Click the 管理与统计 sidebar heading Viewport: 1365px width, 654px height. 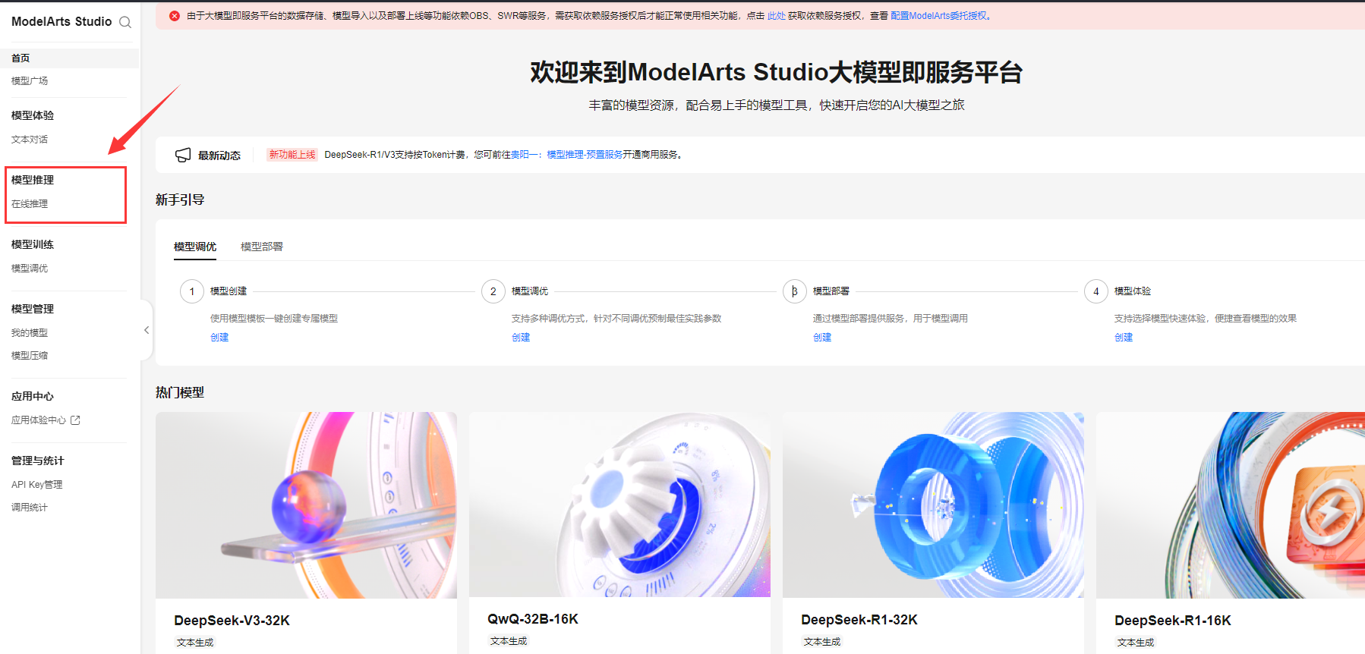[x=38, y=461]
